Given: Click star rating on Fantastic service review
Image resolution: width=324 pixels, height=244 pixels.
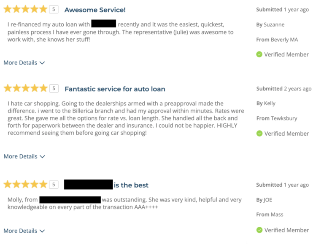Looking at the screenshot, I should point(25,88).
